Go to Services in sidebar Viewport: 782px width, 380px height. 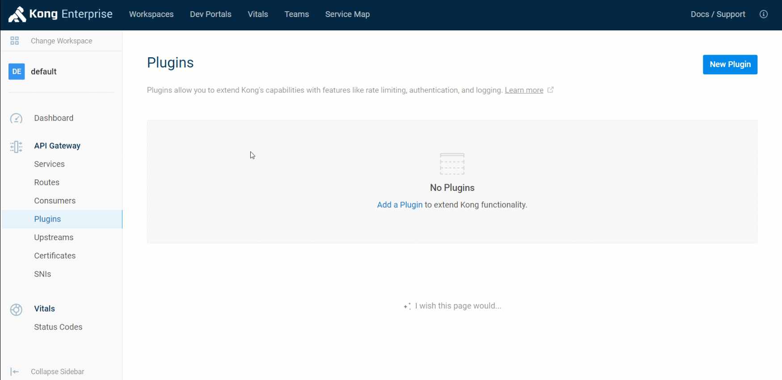(49, 164)
